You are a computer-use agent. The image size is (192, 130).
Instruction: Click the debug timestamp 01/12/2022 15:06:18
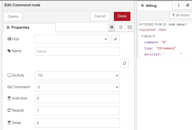153,24
